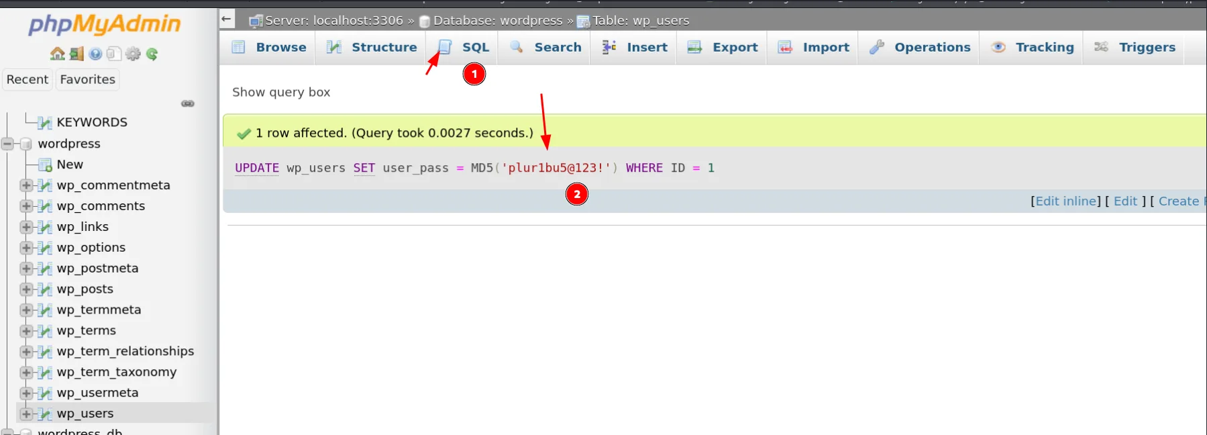The height and width of the screenshot is (435, 1207).
Task: Click the Edit inline link
Action: [x=1066, y=201]
